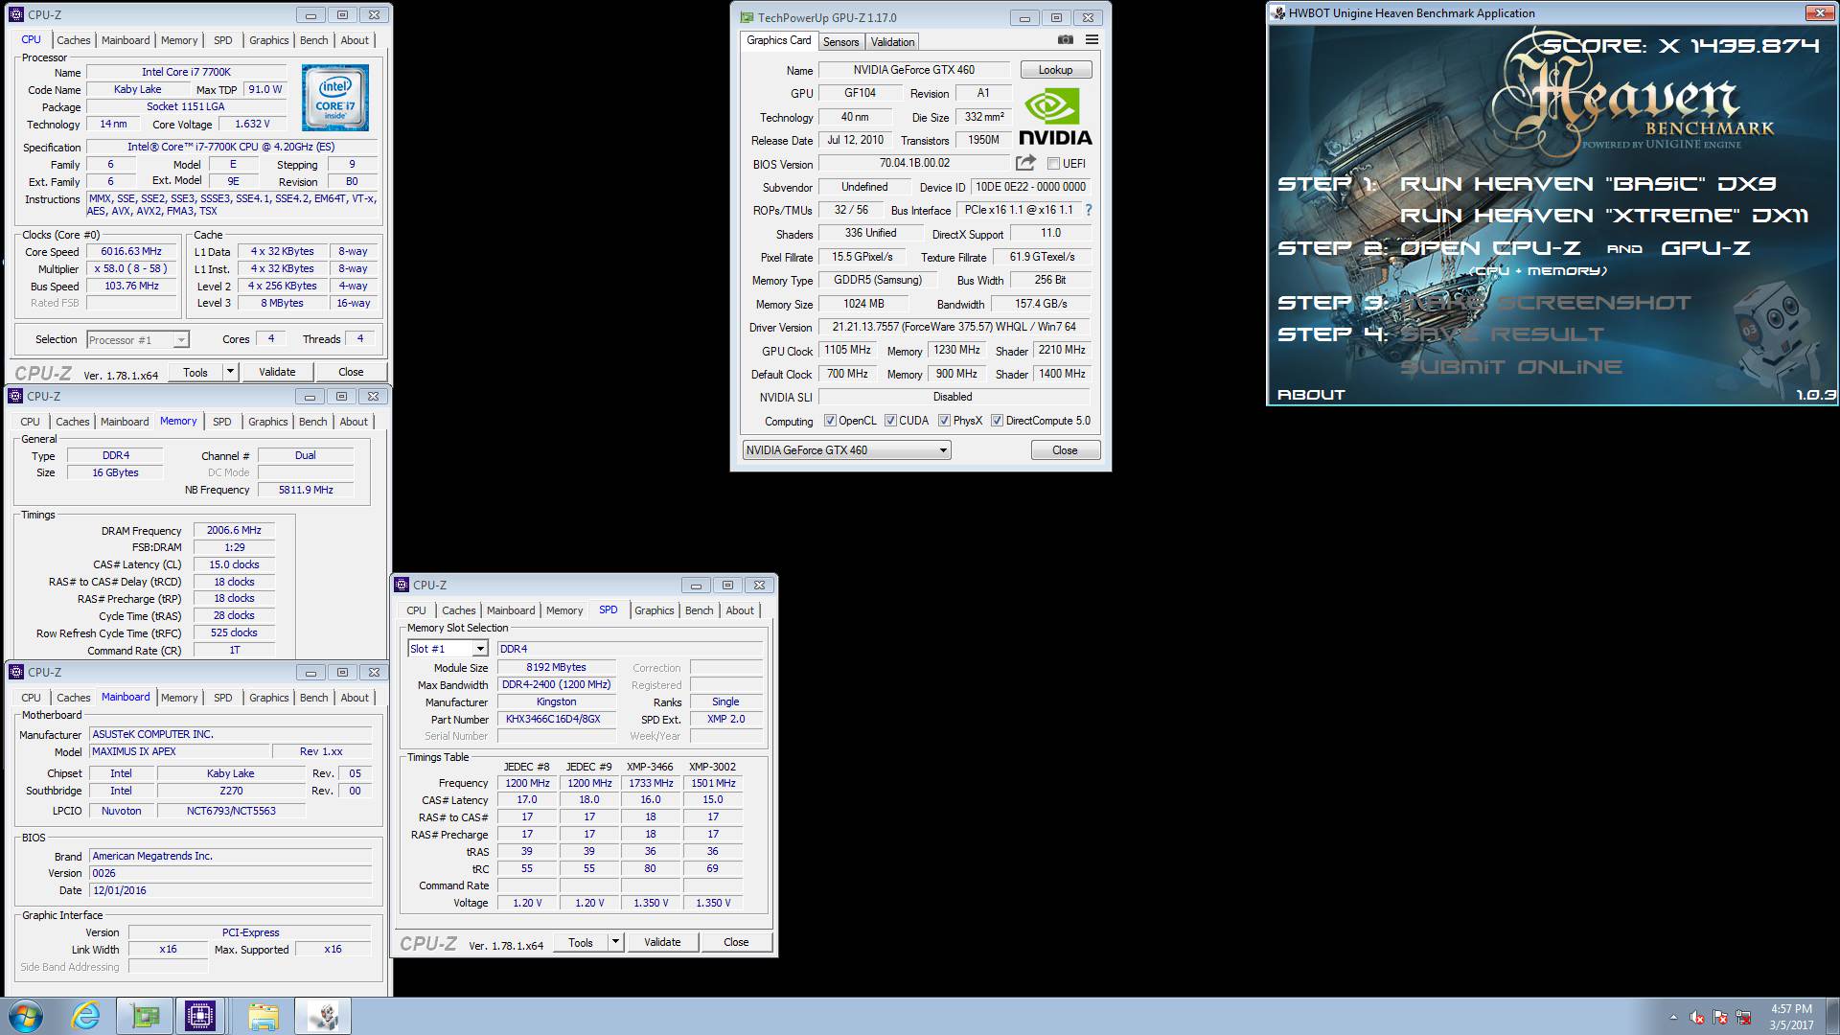Show hidden system tray icons
1840x1035 pixels.
[1673, 1017]
